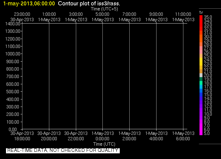Click the 0:00:00 bottom axis time label
Screen dimensions: 221x159
(x=102, y=139)
